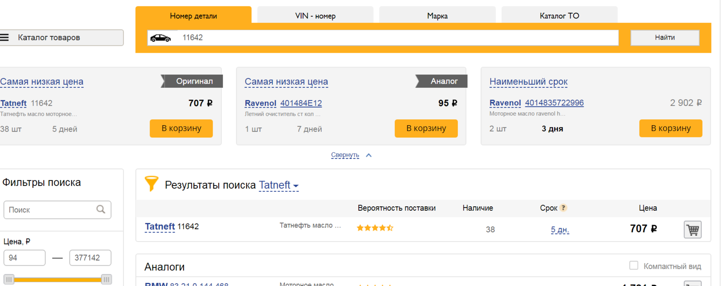
Task: Click the right handle of the price slider
Action: tap(106, 279)
